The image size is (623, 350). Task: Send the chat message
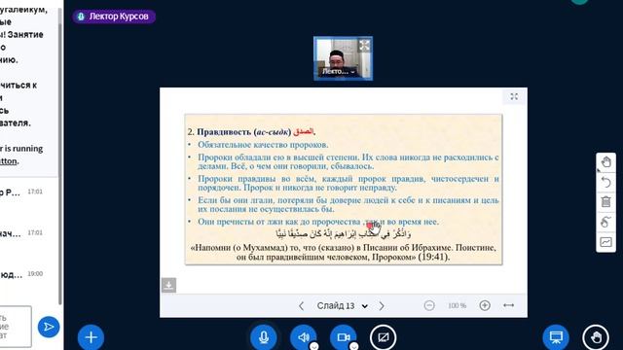click(x=49, y=327)
